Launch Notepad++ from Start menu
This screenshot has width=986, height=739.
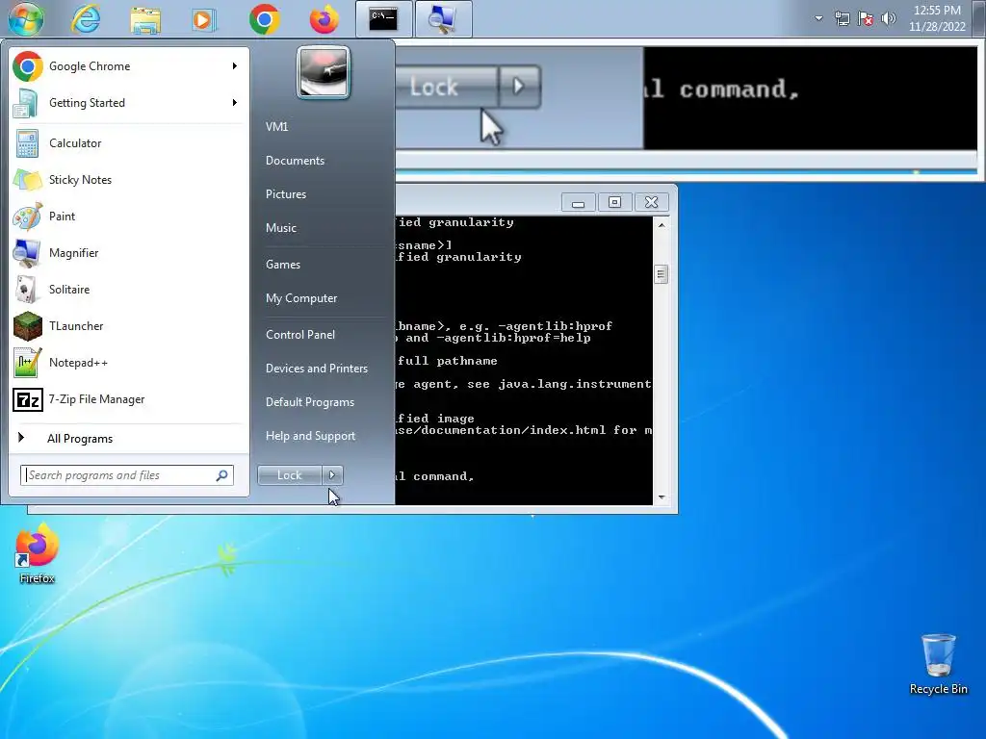pos(129,363)
